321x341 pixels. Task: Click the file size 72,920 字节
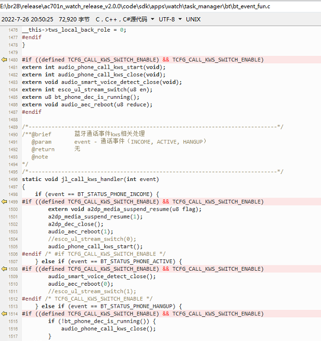[74, 19]
